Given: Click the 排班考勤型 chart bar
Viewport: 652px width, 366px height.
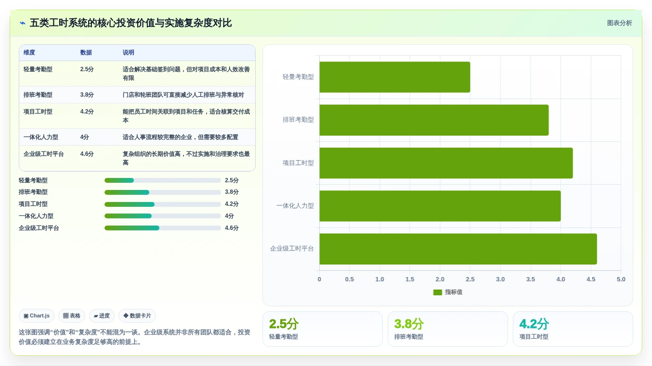Looking at the screenshot, I should coord(434,120).
